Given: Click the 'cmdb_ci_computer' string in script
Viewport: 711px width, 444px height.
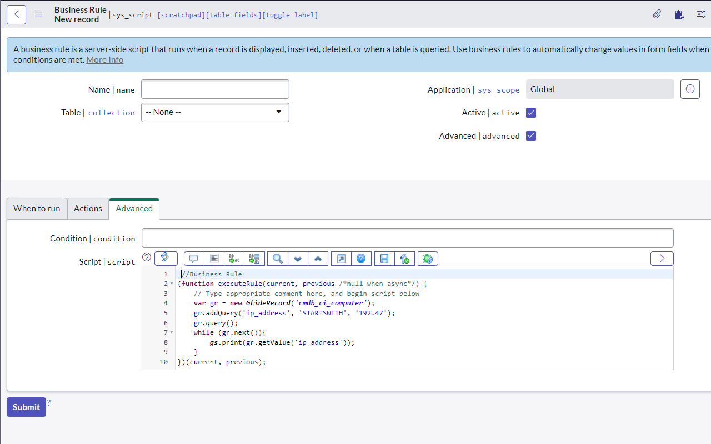Looking at the screenshot, I should pyautogui.click(x=331, y=303).
